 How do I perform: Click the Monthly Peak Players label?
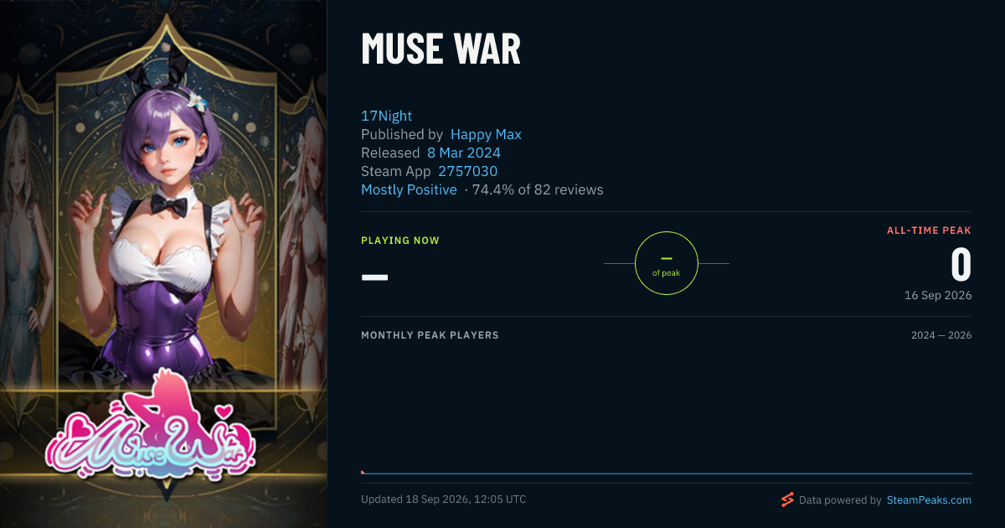click(x=430, y=335)
